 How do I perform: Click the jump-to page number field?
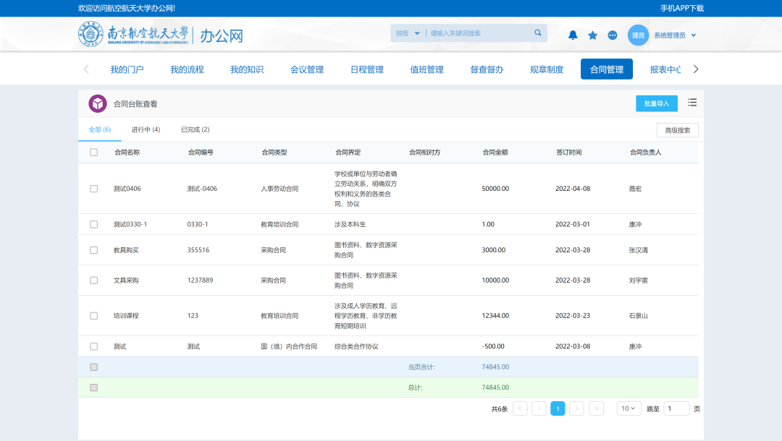[676, 408]
